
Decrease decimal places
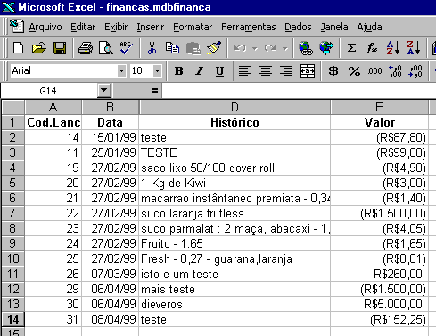[x=415, y=71]
